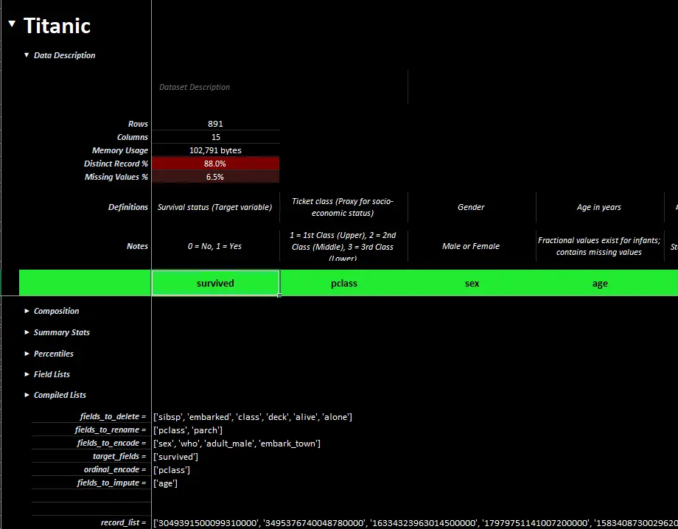
Task: Select the 'Age in years' definition cell
Action: pos(600,207)
